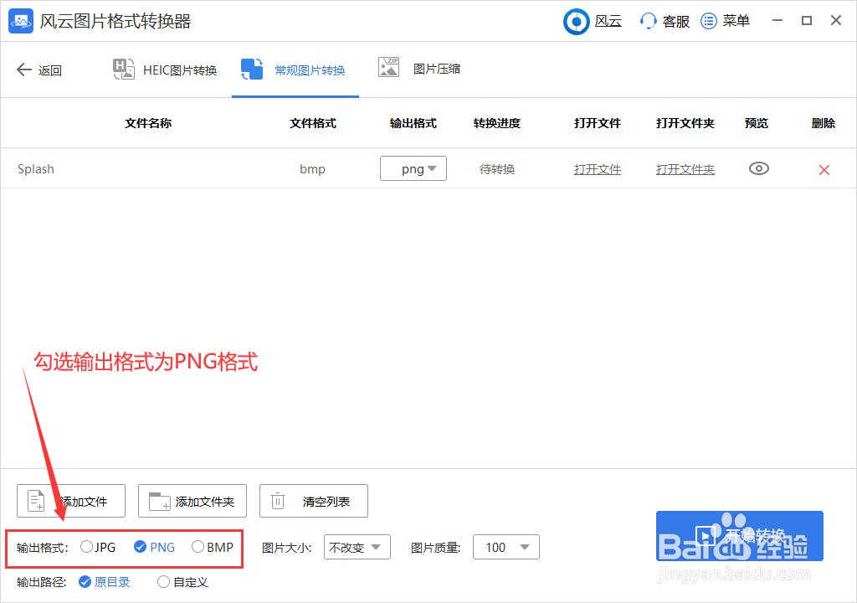Click the 风云 account icon

tap(576, 21)
